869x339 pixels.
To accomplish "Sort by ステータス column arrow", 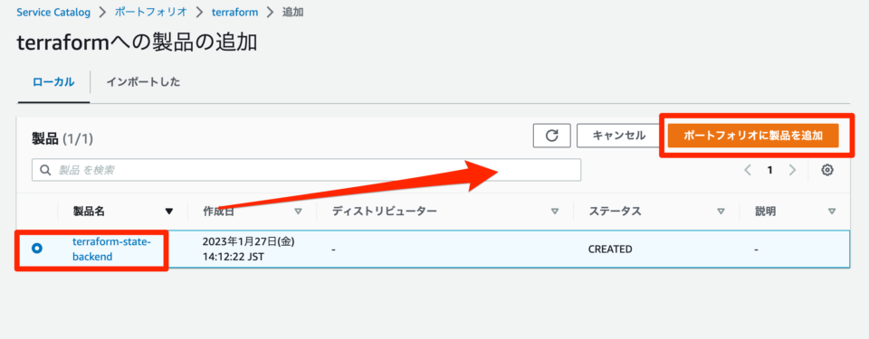I will click(721, 211).
